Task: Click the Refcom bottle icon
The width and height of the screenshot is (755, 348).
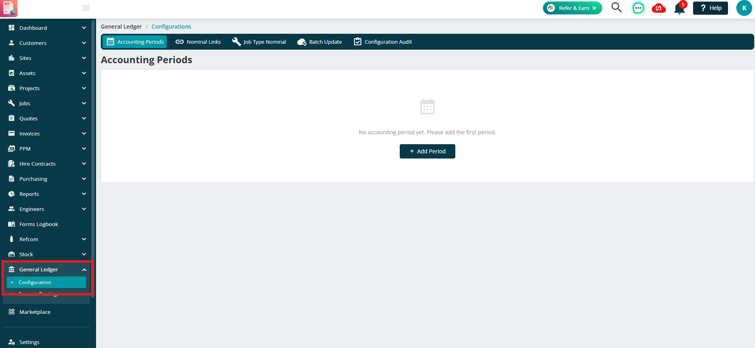Action: (12, 239)
